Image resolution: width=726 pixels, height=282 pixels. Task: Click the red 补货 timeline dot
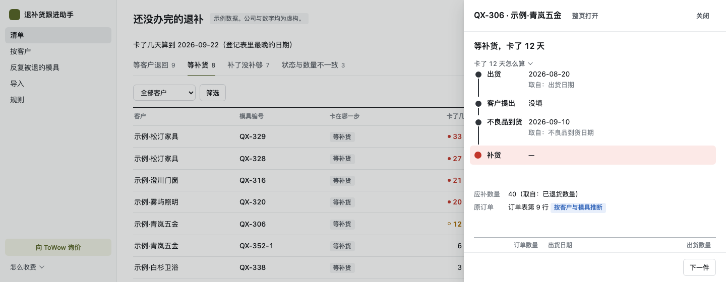pos(478,155)
